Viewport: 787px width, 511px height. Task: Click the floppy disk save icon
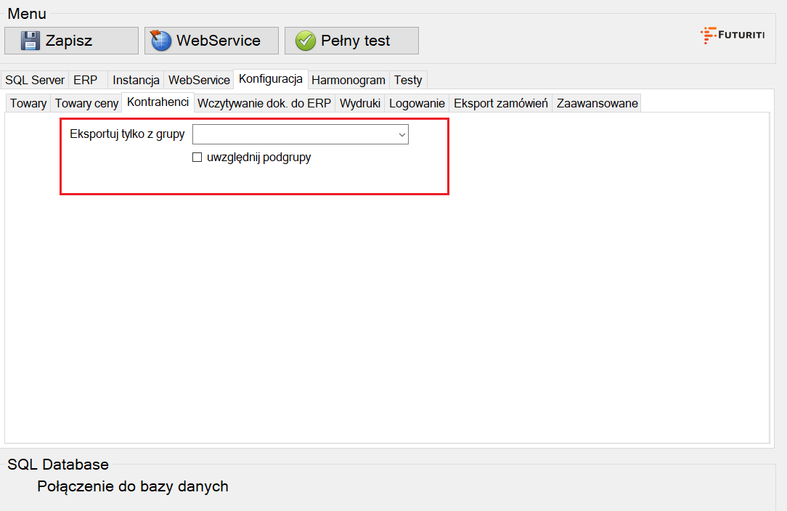30,41
